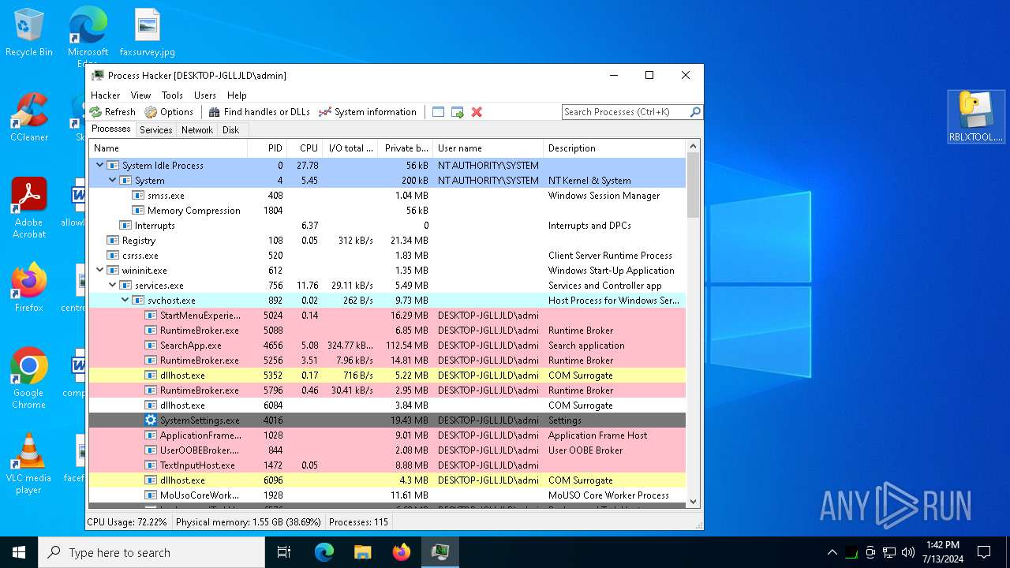The height and width of the screenshot is (568, 1010).
Task: Open the Options toolbar button
Action: tap(169, 112)
